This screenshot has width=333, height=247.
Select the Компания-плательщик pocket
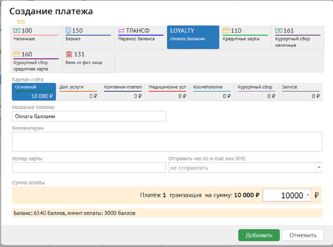123,92
